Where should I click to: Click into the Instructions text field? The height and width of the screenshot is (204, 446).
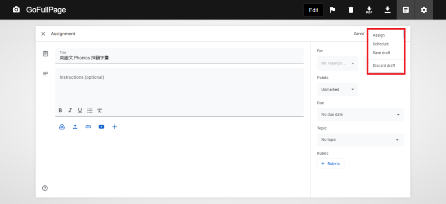179,87
